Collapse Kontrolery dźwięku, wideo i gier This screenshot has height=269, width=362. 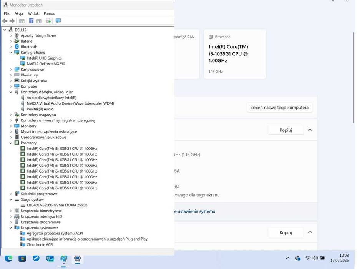tap(11, 92)
